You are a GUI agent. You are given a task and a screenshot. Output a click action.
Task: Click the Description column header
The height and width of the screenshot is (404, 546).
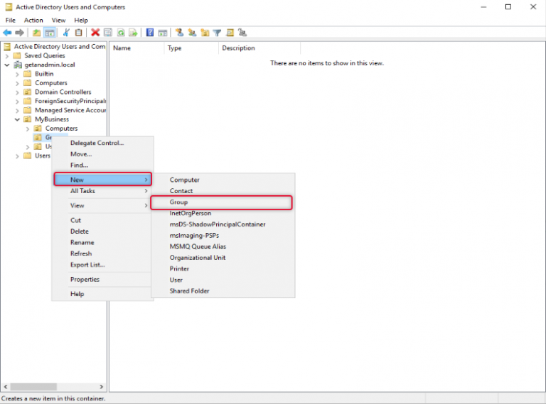pyautogui.click(x=259, y=48)
